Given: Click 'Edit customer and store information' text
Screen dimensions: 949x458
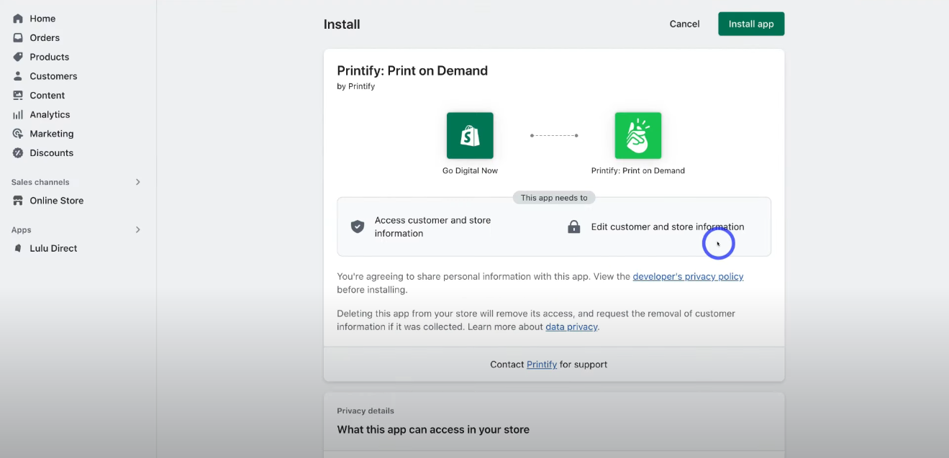Looking at the screenshot, I should (668, 226).
